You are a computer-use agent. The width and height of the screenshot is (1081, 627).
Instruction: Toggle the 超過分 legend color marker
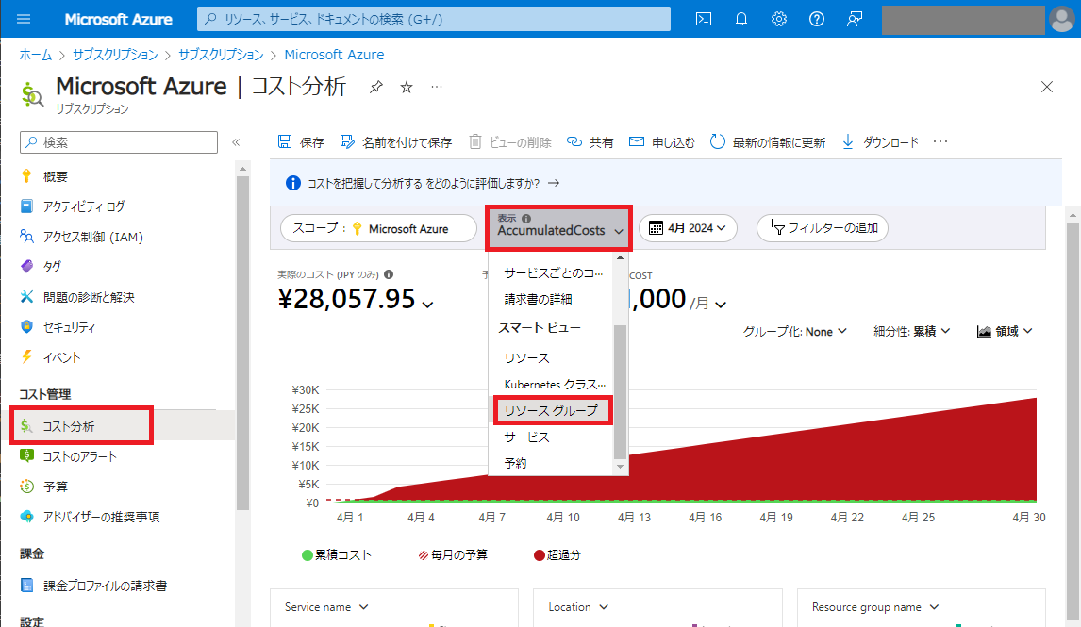tap(540, 554)
